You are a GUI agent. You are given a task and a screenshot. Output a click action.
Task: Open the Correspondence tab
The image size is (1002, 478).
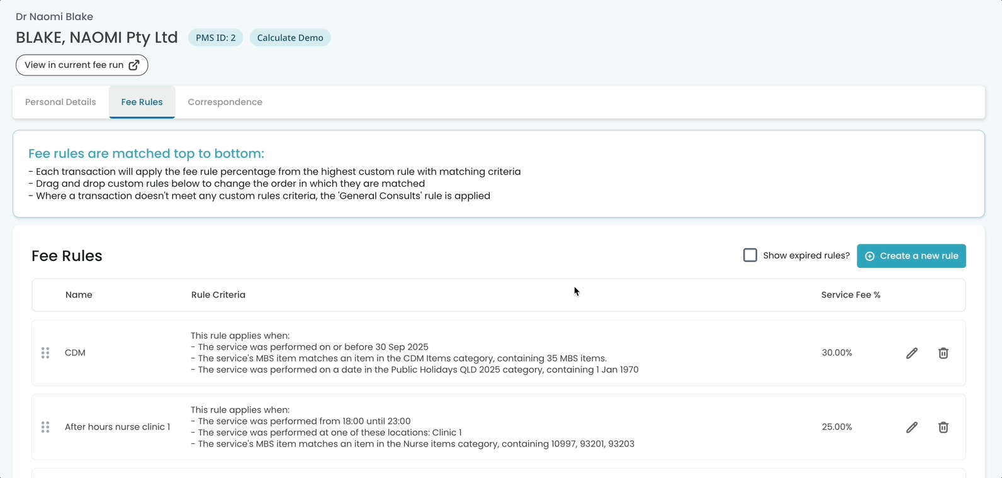225,102
